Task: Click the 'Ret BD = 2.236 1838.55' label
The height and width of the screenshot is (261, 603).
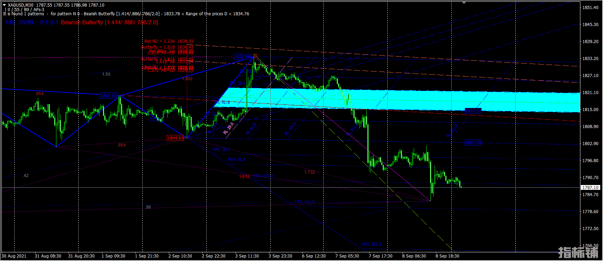Action: click(x=169, y=41)
